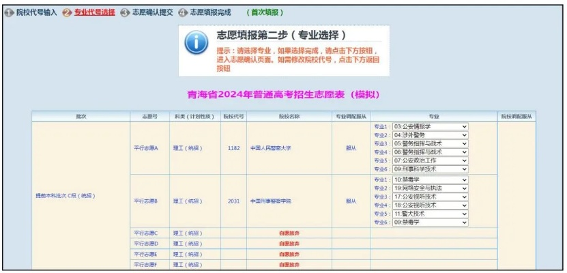The height and width of the screenshot is (273, 567).
Task: Click the step 1 circle icon
Action: click(10, 13)
